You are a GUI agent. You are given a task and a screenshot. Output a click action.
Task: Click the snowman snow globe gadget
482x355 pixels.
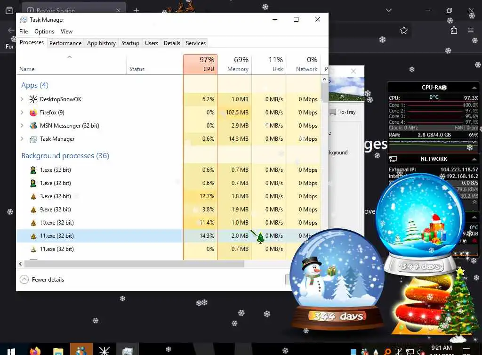tap(337, 279)
